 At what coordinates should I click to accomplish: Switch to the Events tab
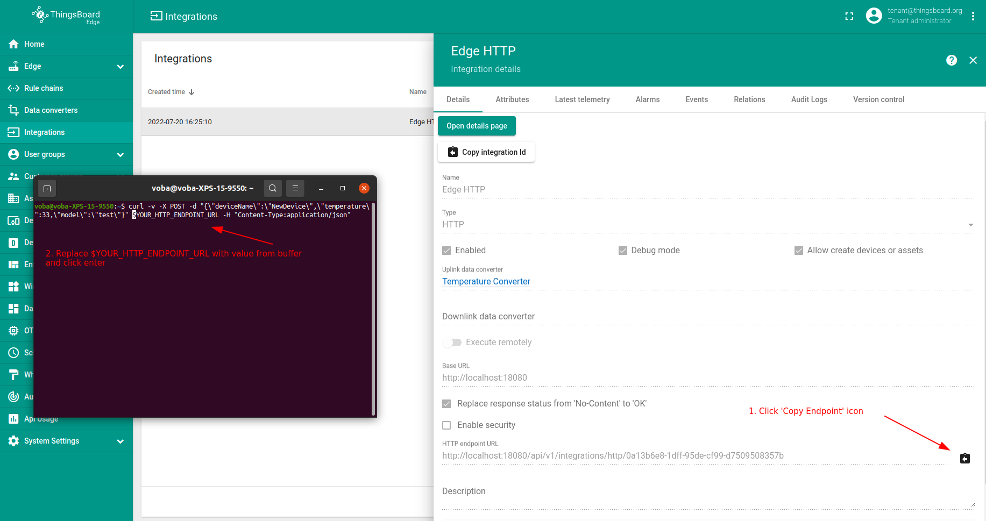697,99
